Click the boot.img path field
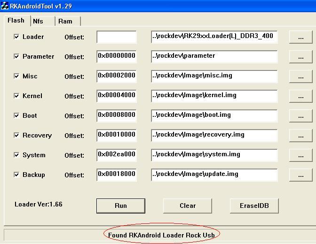 (x=214, y=116)
